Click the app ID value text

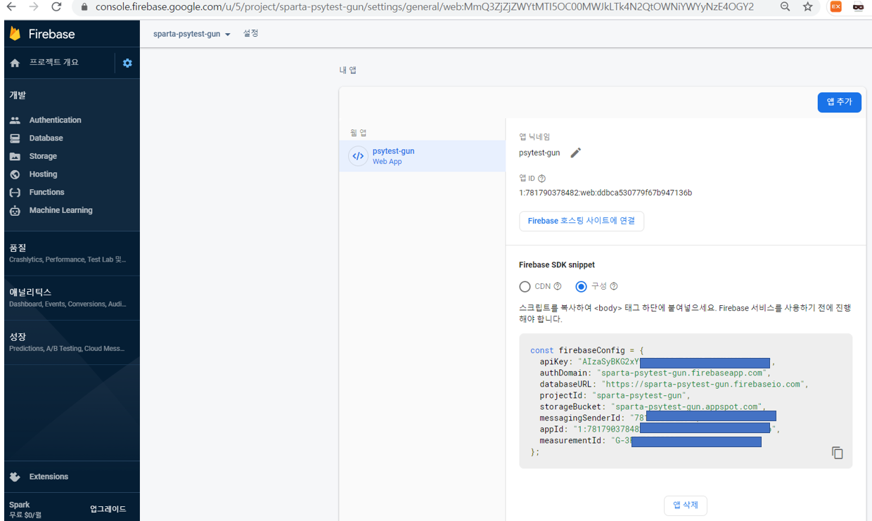605,193
